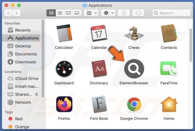Click in the Search field
This screenshot has height=131, width=195.
pos(171,13)
